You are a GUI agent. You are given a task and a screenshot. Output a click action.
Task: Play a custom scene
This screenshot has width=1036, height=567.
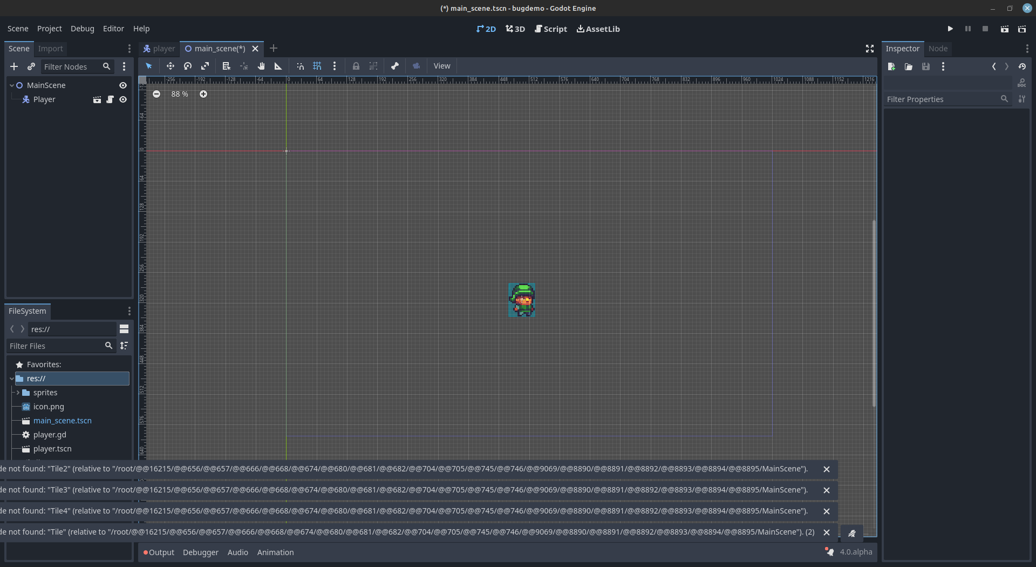coord(1022,29)
